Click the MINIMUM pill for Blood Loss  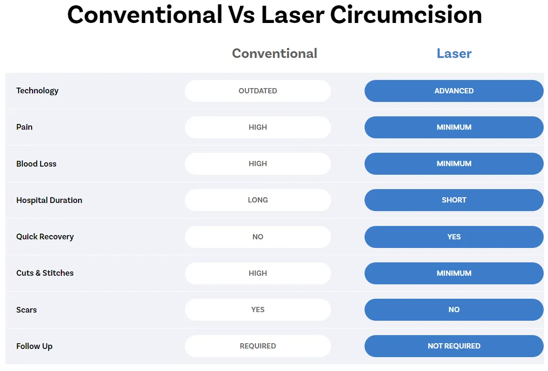454,164
